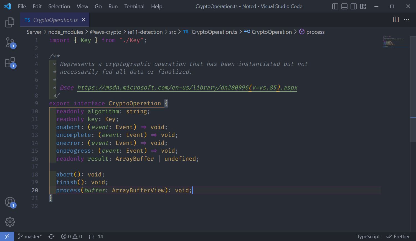Open the Extensions view

click(x=10, y=63)
